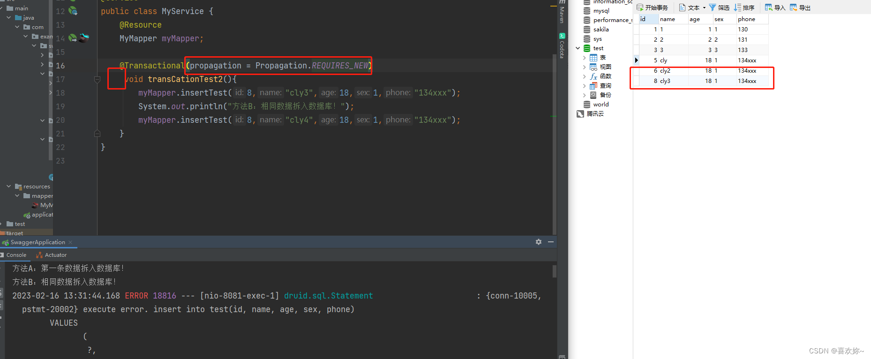Screen dimensions: 871x359
Task: Open the Maven side tool window
Action: tap(562, 12)
